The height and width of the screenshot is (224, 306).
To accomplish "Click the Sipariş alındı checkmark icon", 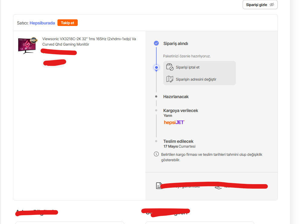I will pyautogui.click(x=156, y=43).
